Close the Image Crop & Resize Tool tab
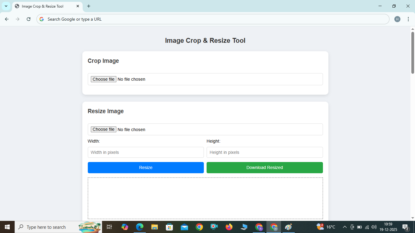The height and width of the screenshot is (233, 415). 78,6
